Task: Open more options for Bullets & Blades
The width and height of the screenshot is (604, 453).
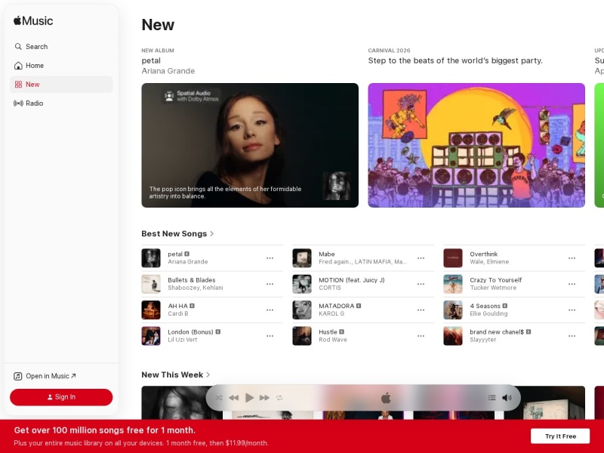Action: 270,284
